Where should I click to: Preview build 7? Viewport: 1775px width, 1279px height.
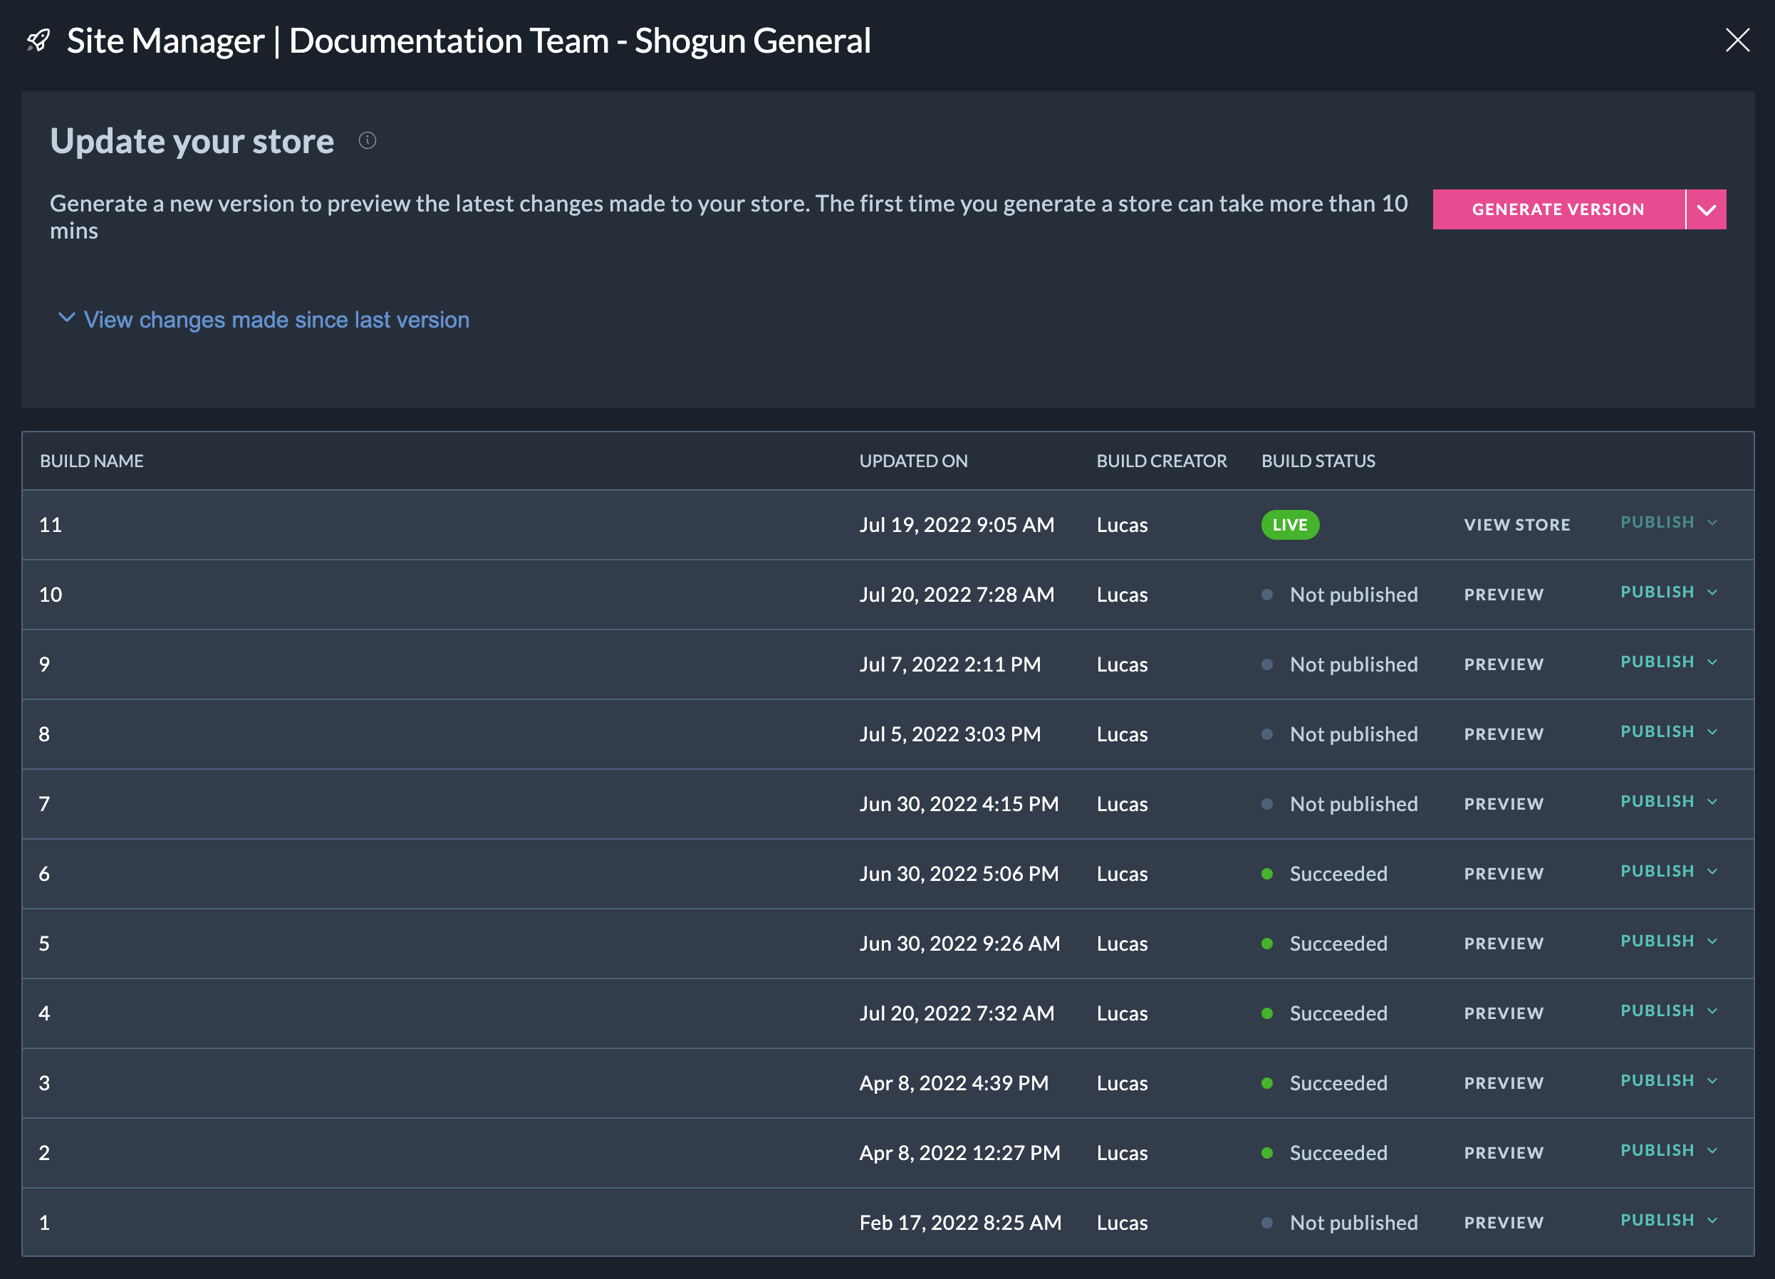(1504, 804)
